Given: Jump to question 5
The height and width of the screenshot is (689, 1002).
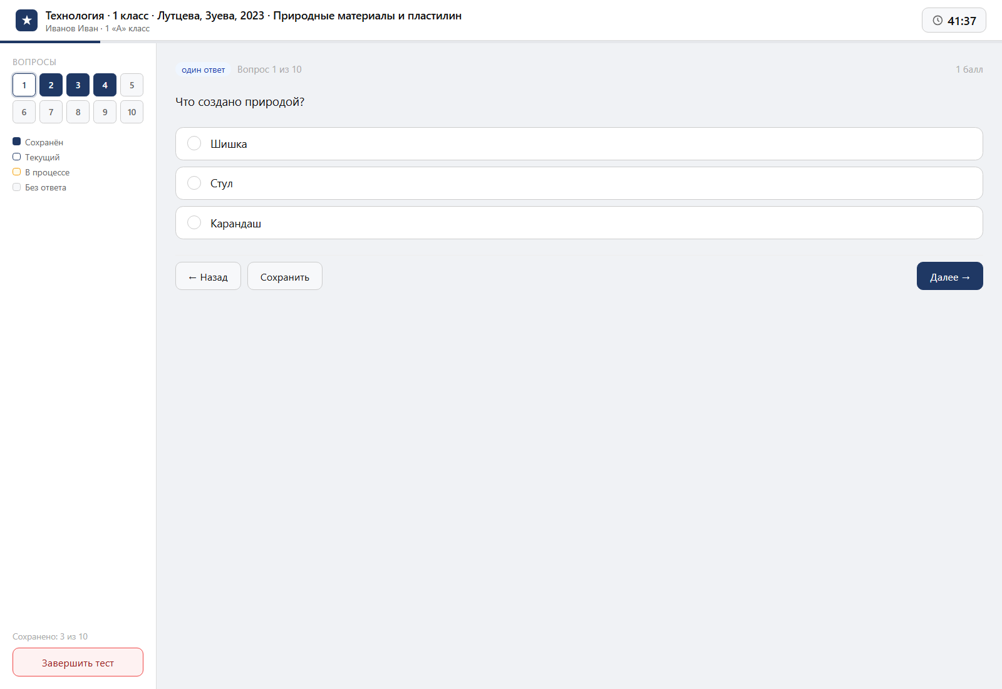Looking at the screenshot, I should click(132, 85).
